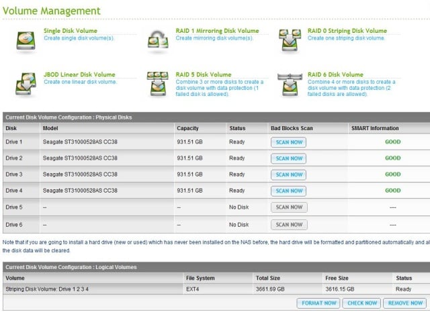Screen dimensions: 430x312
Task: Scan Drive 2 for bad blocks
Action: point(288,158)
